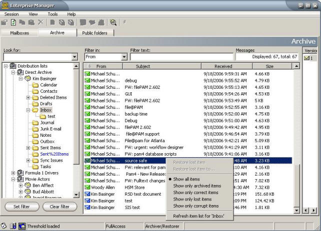The width and height of the screenshot is (321, 231).
Task: Click the Version pane right scroll arrow
Action: point(313,210)
